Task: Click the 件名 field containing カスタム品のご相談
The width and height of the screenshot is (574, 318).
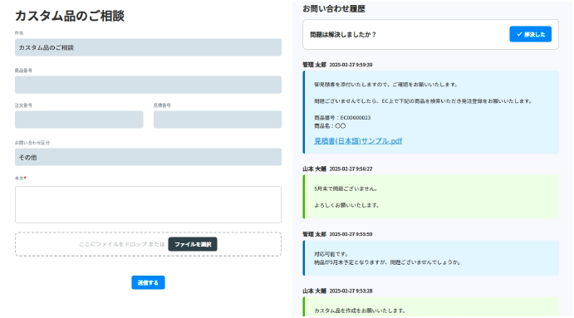Action: (148, 47)
